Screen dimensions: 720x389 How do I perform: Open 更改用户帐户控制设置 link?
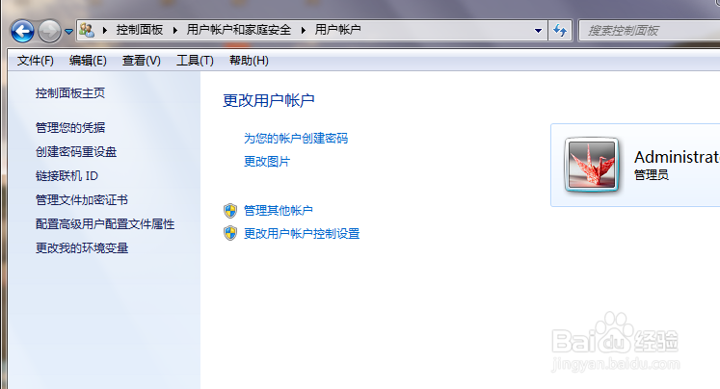click(x=302, y=234)
